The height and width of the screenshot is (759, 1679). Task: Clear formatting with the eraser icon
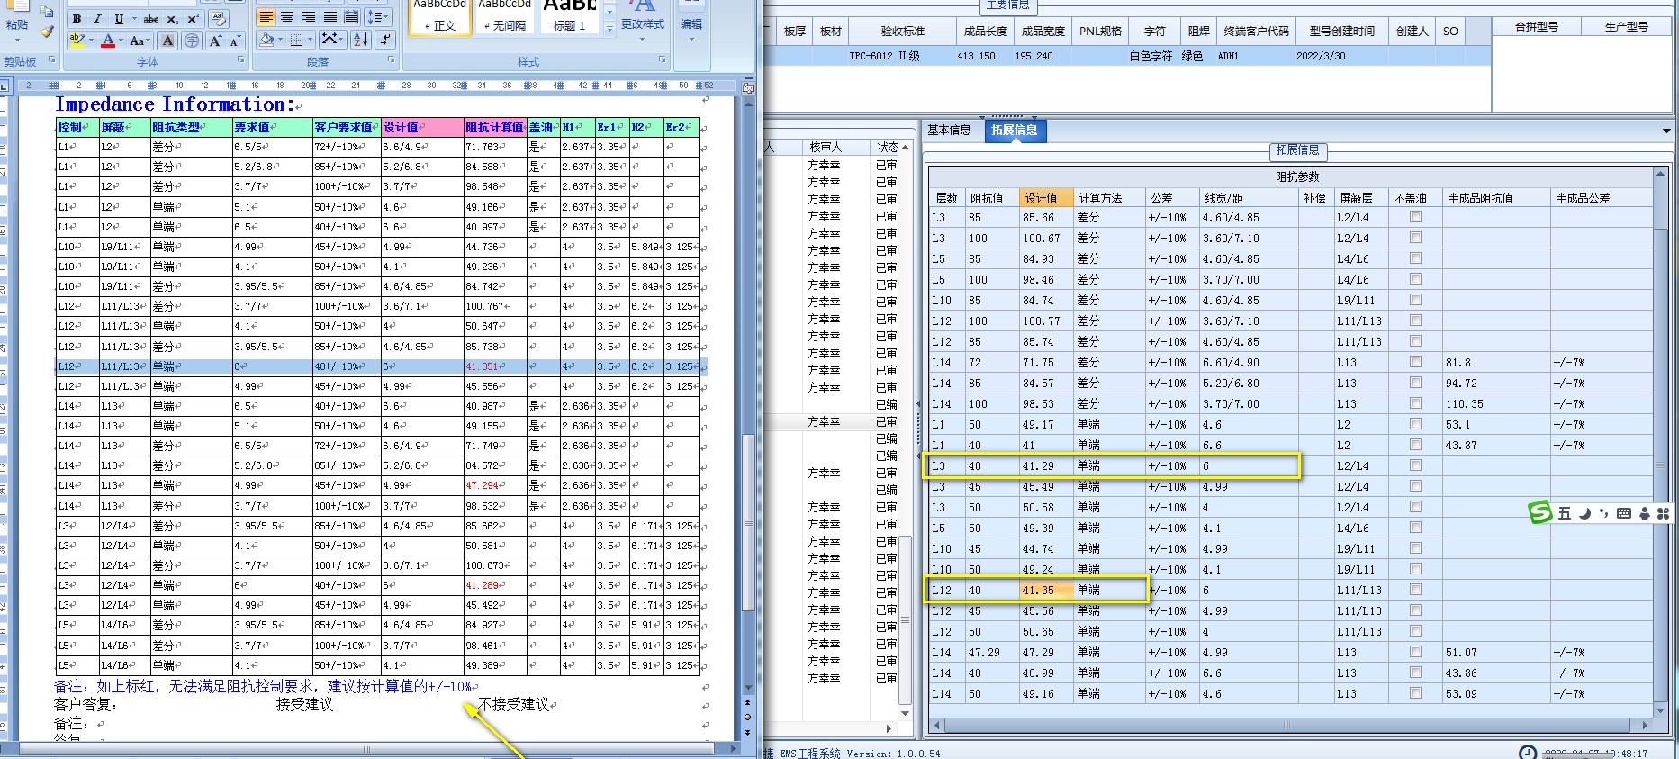[219, 18]
